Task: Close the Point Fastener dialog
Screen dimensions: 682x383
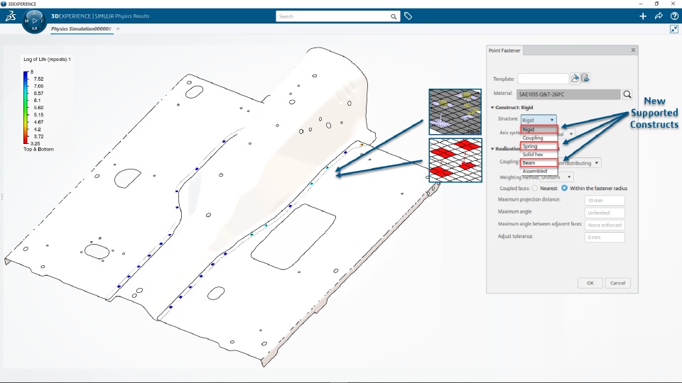Action: click(633, 50)
